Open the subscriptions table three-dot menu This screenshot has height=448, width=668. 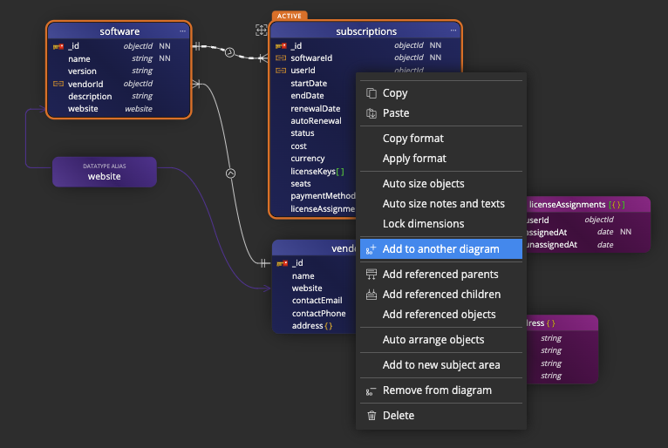pyautogui.click(x=453, y=31)
